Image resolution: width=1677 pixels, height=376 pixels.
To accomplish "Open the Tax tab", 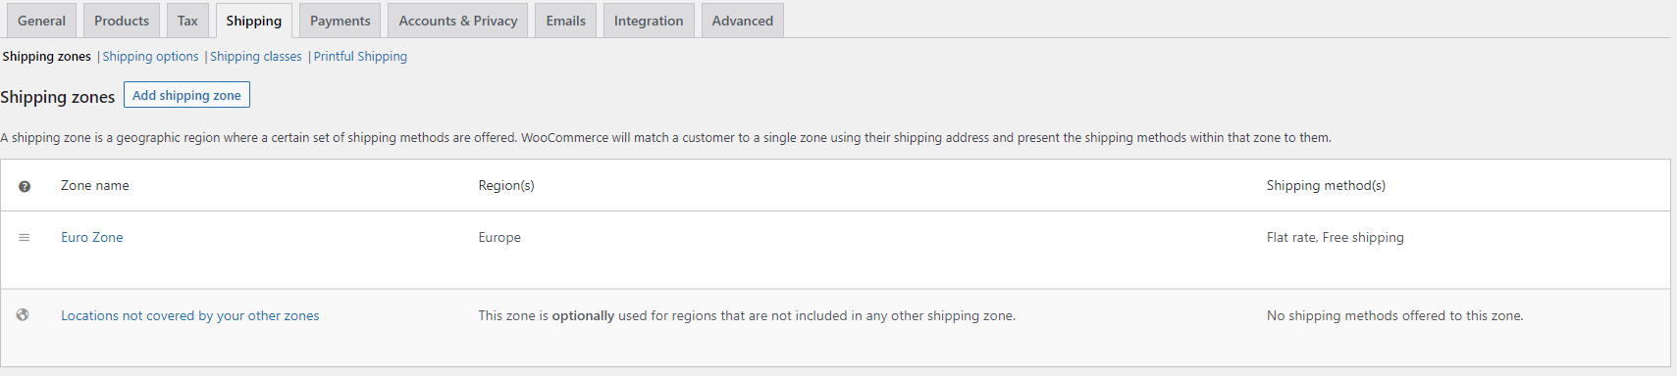I will pos(187,21).
